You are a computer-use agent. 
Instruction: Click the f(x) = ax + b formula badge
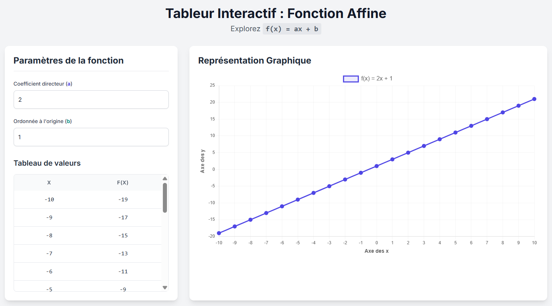[292, 29]
